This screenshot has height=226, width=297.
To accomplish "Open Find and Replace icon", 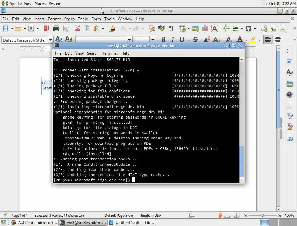I will [x=151, y=28].
